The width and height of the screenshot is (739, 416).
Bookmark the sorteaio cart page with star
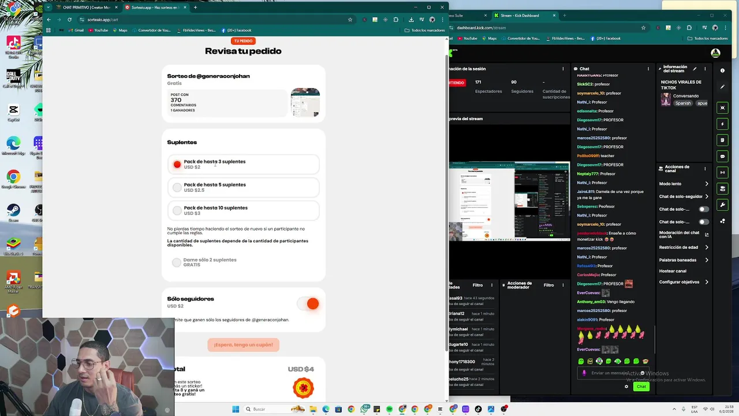(x=350, y=20)
